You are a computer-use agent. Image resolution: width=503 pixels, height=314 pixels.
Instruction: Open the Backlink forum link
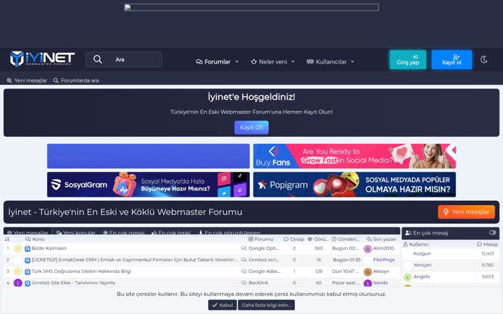(258, 283)
